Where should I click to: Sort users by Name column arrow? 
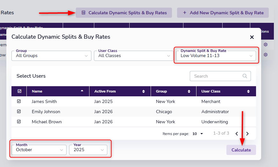pyautogui.click(x=82, y=91)
